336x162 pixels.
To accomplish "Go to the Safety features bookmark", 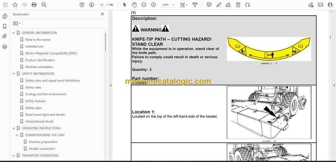I will [35, 101].
